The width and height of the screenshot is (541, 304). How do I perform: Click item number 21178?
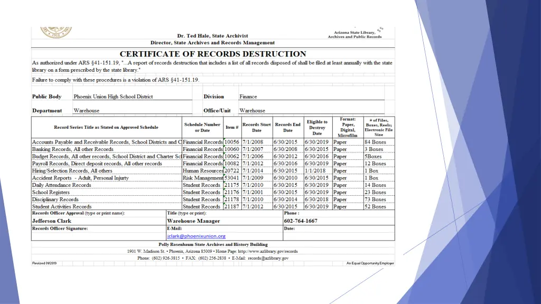[231, 199]
